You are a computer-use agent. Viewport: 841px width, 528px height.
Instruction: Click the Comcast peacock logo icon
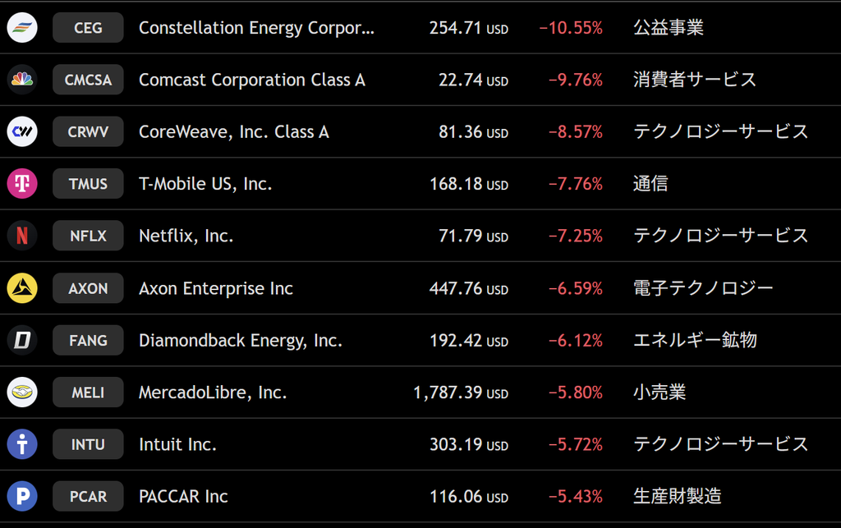click(22, 80)
